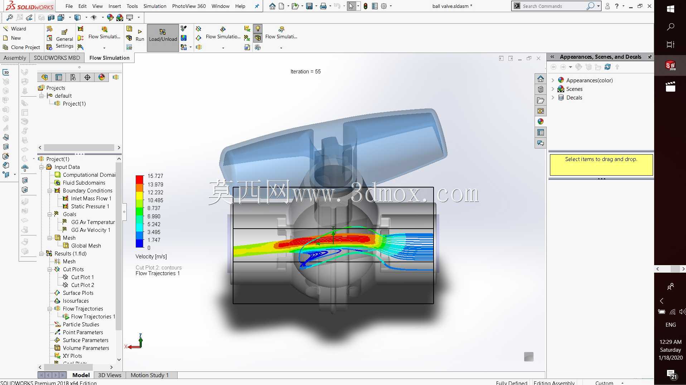Open the Appearances color ball task pane icon
686x385 pixels.
click(541, 122)
